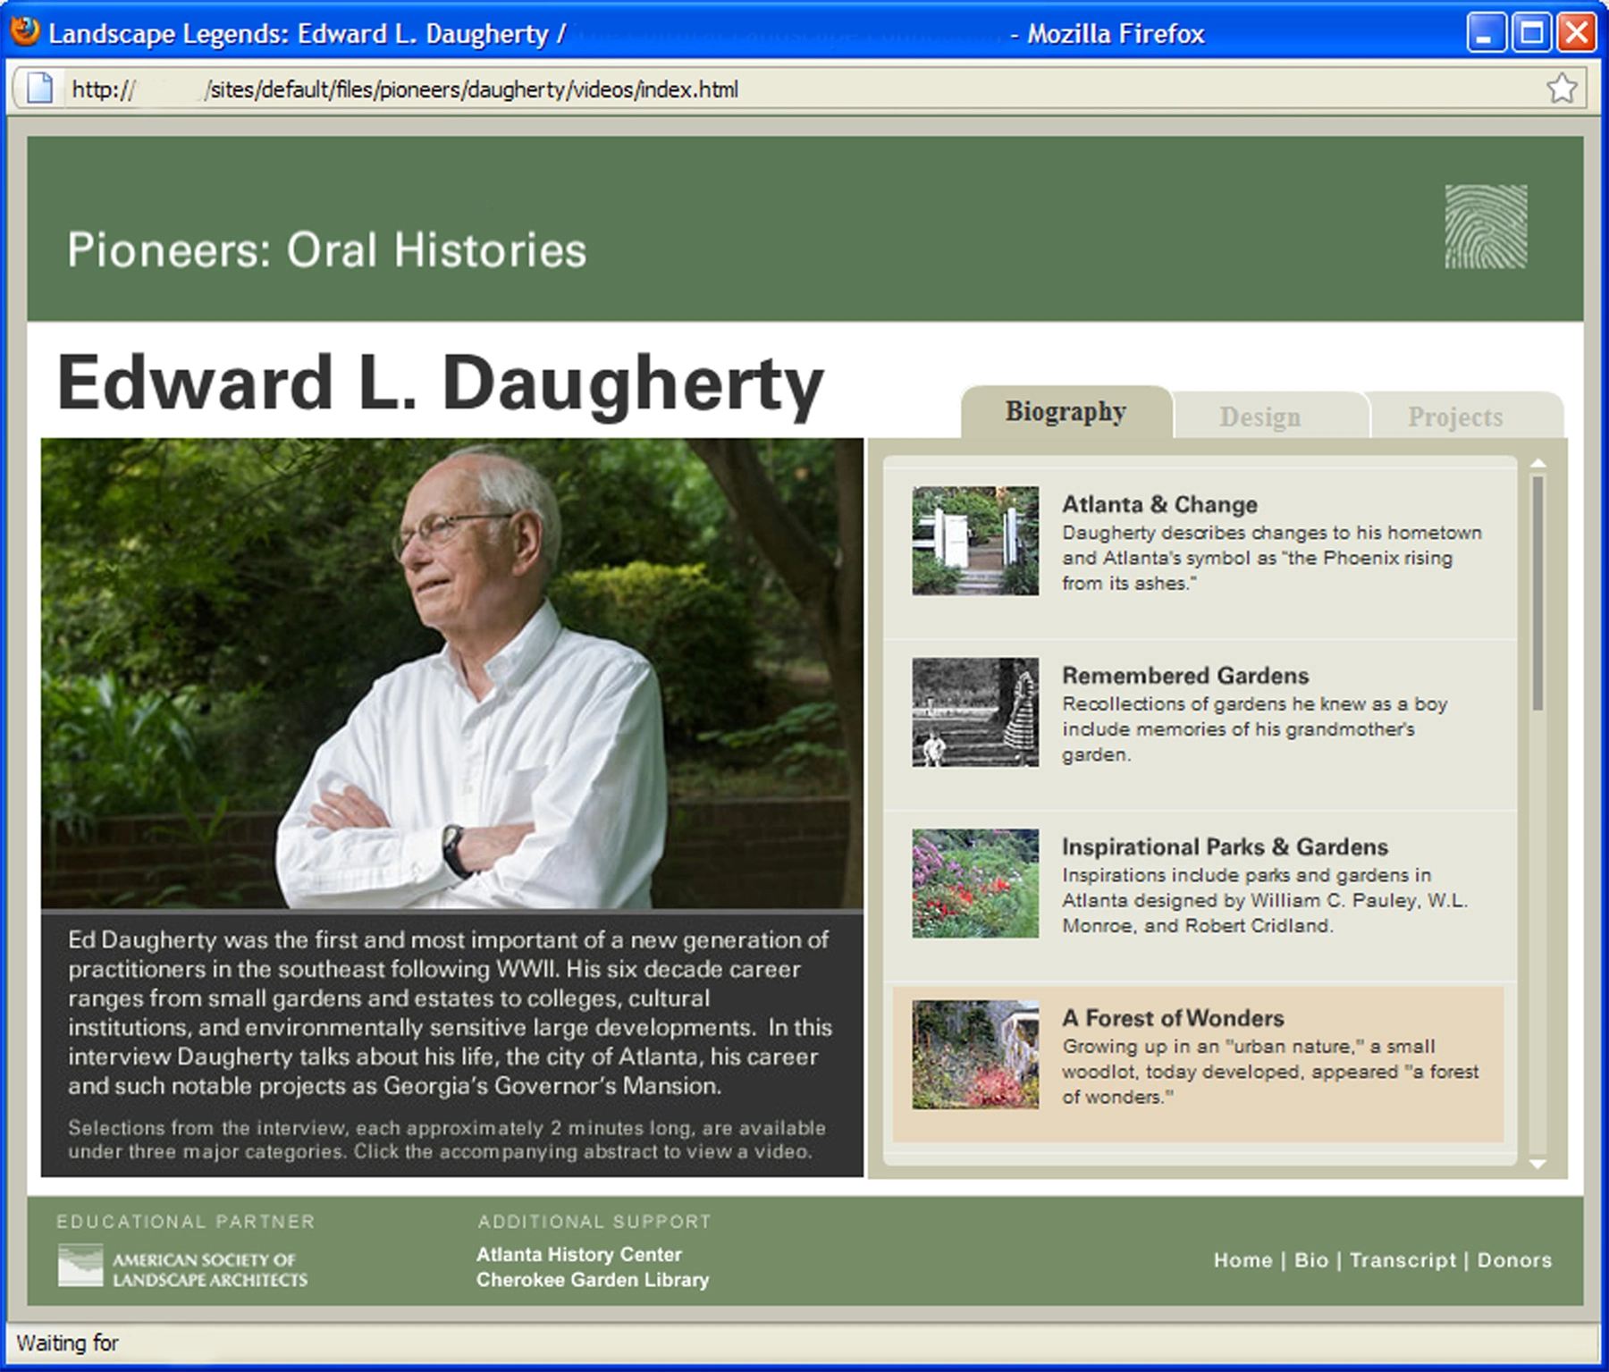This screenshot has height=1372, width=1609.
Task: Click the Firefox logo in title bar
Action: [x=25, y=32]
